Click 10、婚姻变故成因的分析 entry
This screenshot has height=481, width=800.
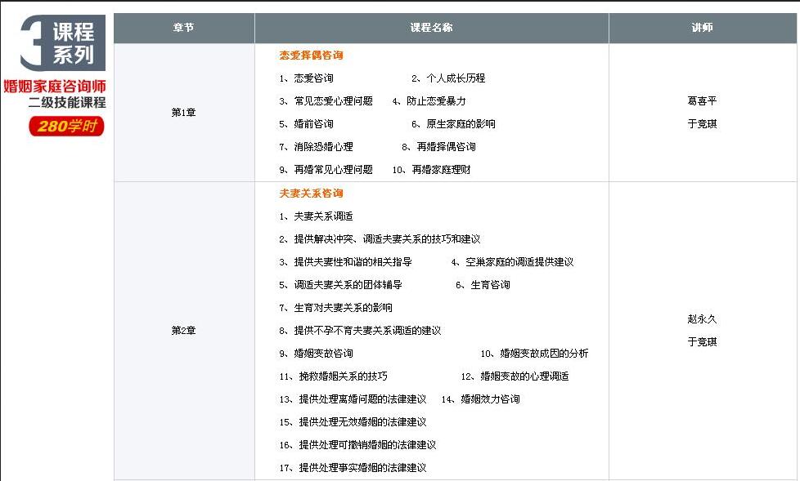tap(534, 354)
